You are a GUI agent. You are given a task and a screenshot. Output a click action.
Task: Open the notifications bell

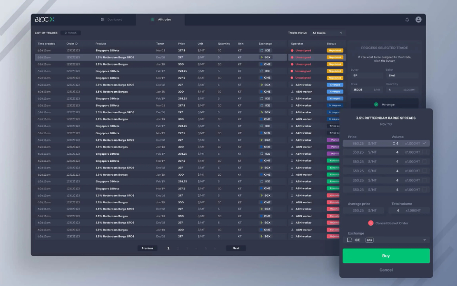(x=407, y=19)
